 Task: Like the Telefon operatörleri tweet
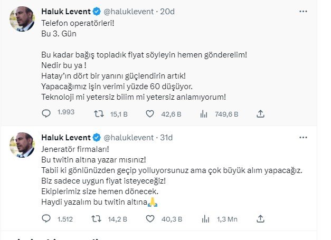(149, 113)
